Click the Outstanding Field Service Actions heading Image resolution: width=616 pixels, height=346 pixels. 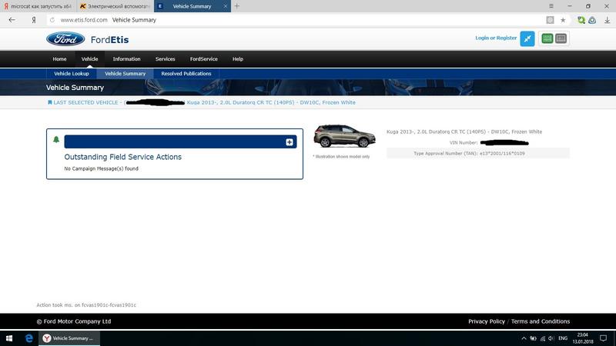tap(122, 157)
